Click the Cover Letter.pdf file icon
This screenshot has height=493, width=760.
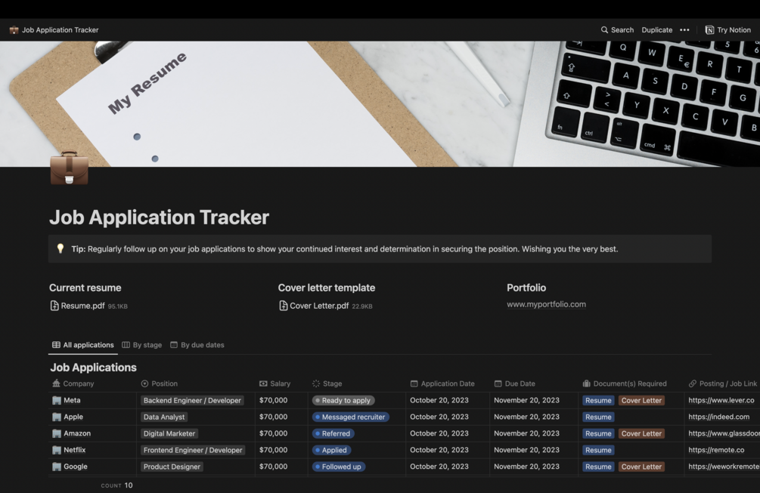pyautogui.click(x=284, y=306)
